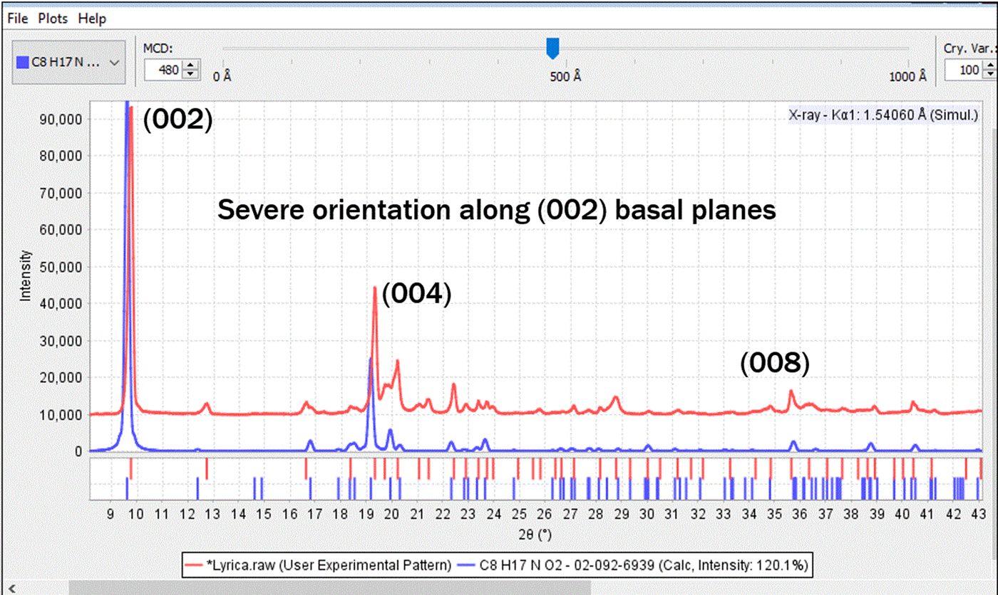Click the Lyrica.raw legend entry
Screen dimensions: 998x595
(320, 566)
